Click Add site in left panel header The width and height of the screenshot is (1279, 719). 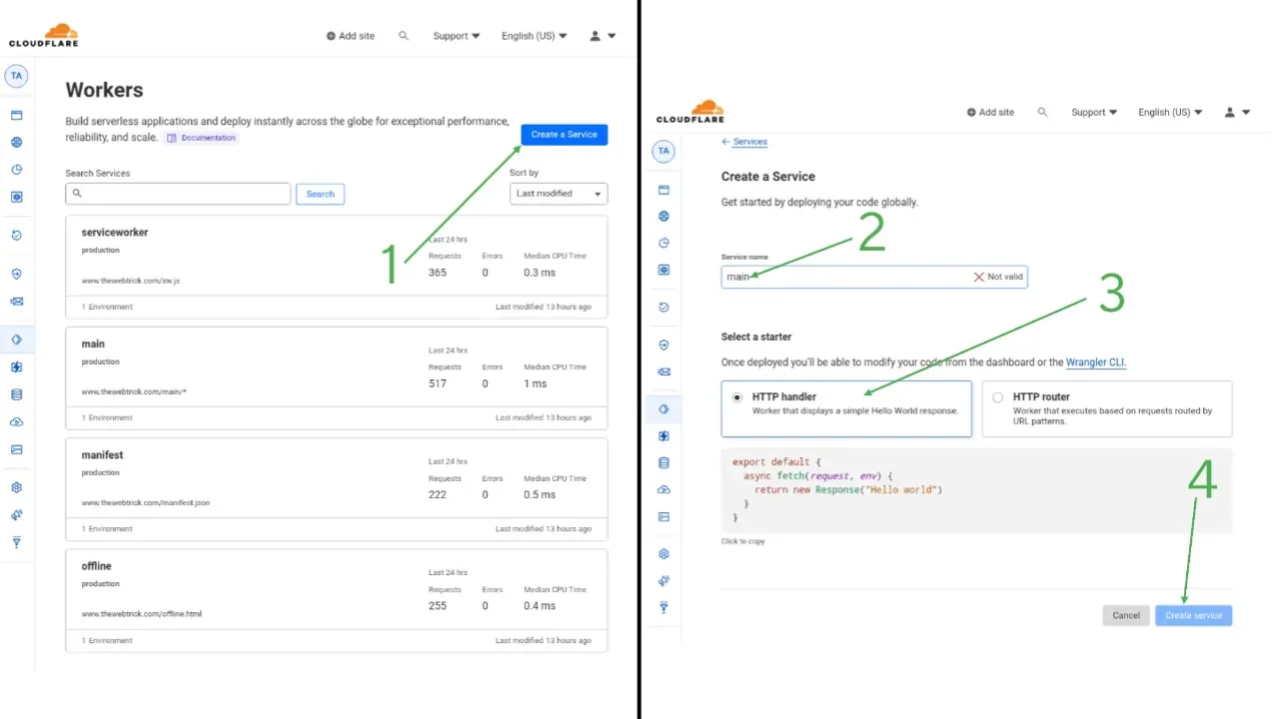point(350,36)
